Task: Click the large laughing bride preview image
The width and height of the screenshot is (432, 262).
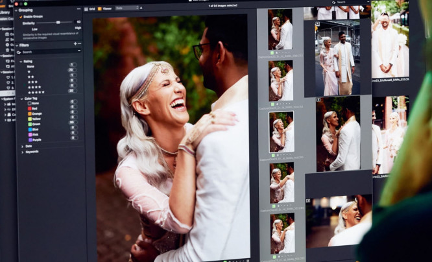Action: point(171,137)
